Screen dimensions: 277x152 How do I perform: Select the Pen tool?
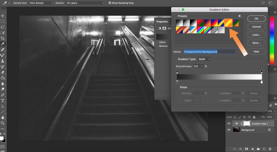point(3,95)
